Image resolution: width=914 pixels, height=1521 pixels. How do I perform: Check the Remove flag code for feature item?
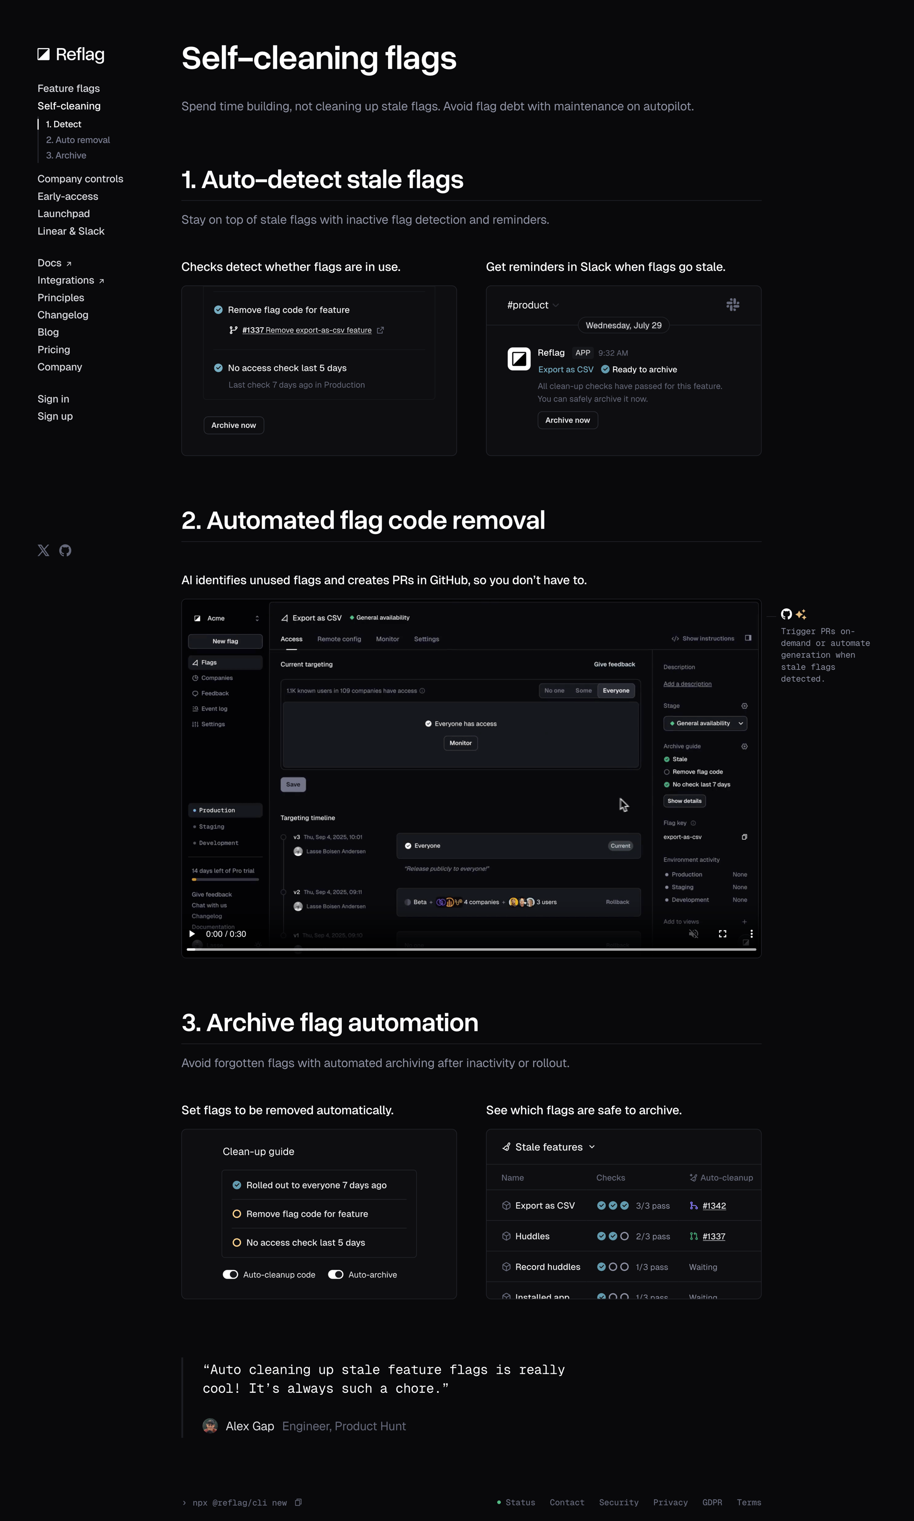click(238, 1213)
